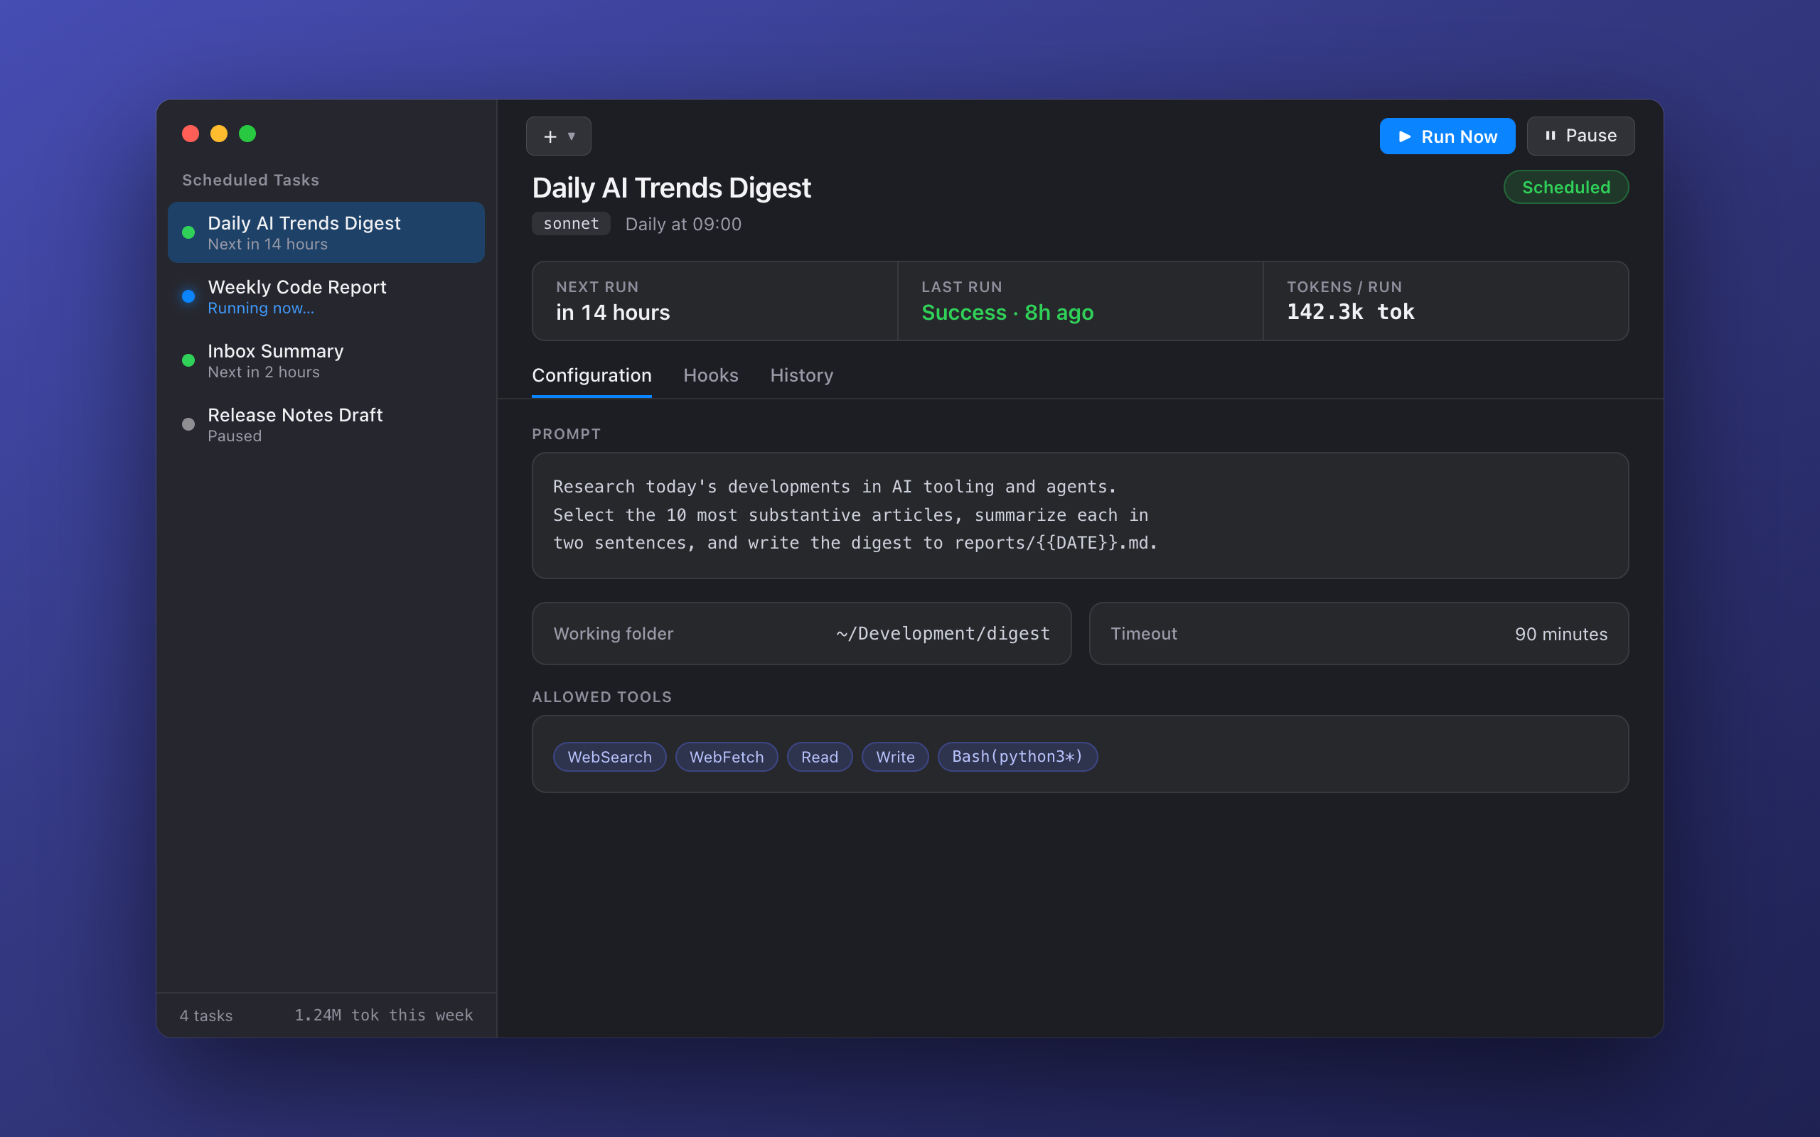
Task: Edit the Working folder field
Action: (802, 633)
